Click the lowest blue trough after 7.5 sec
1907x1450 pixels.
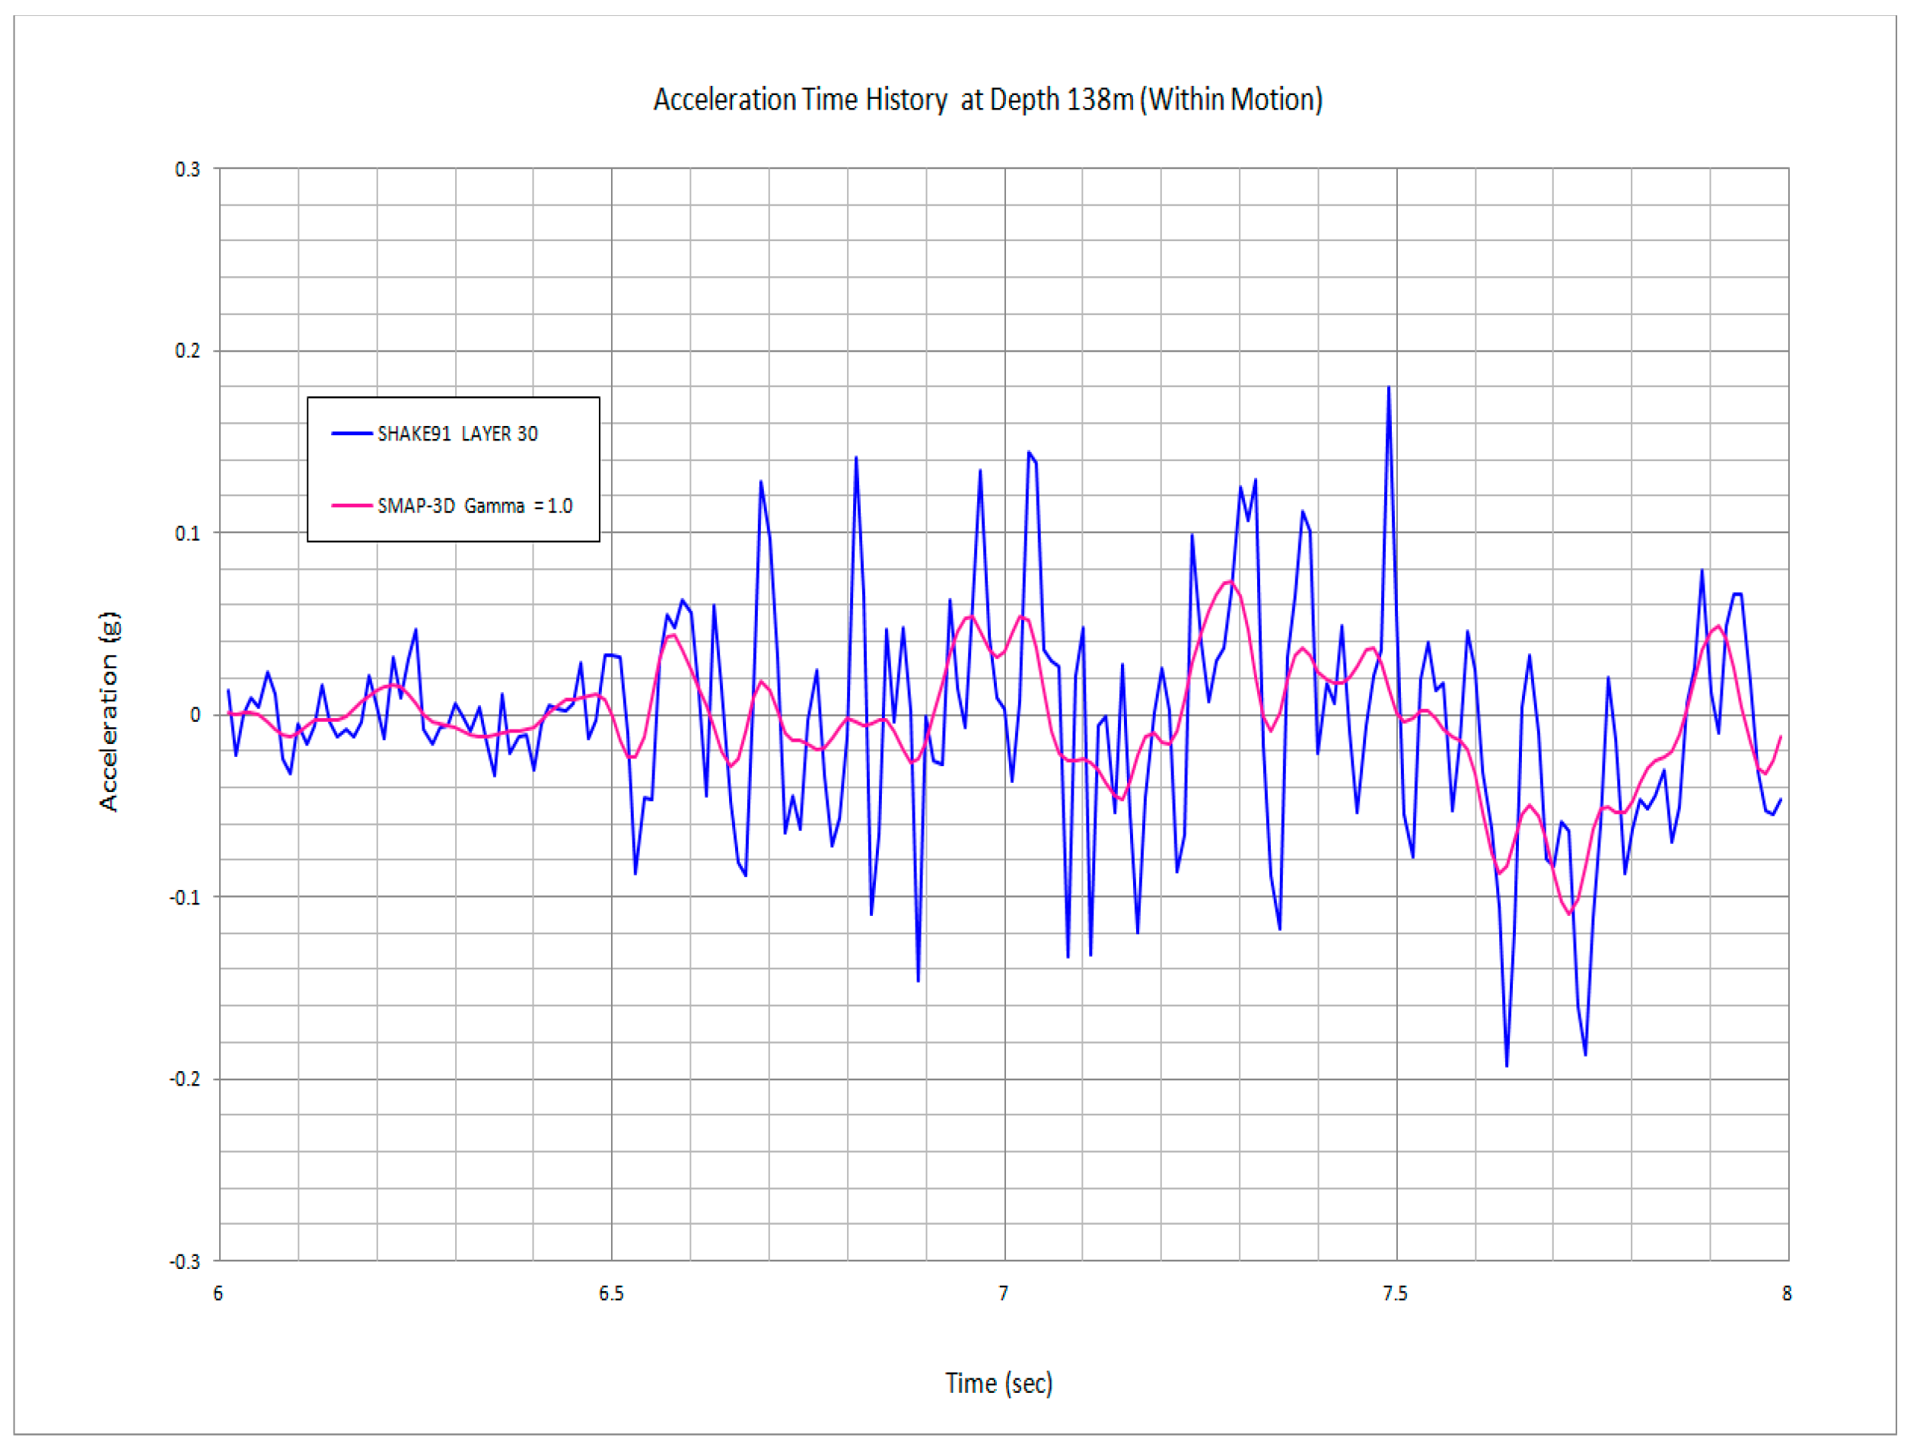[1507, 1065]
